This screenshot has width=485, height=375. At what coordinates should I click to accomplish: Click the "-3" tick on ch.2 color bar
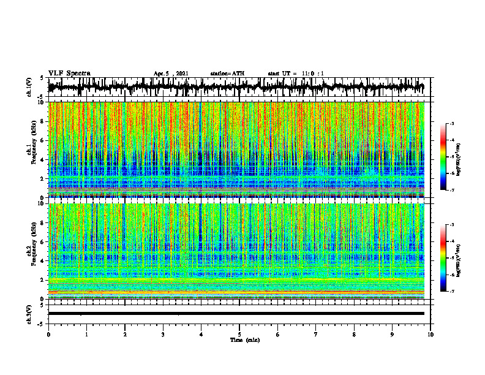click(452, 225)
